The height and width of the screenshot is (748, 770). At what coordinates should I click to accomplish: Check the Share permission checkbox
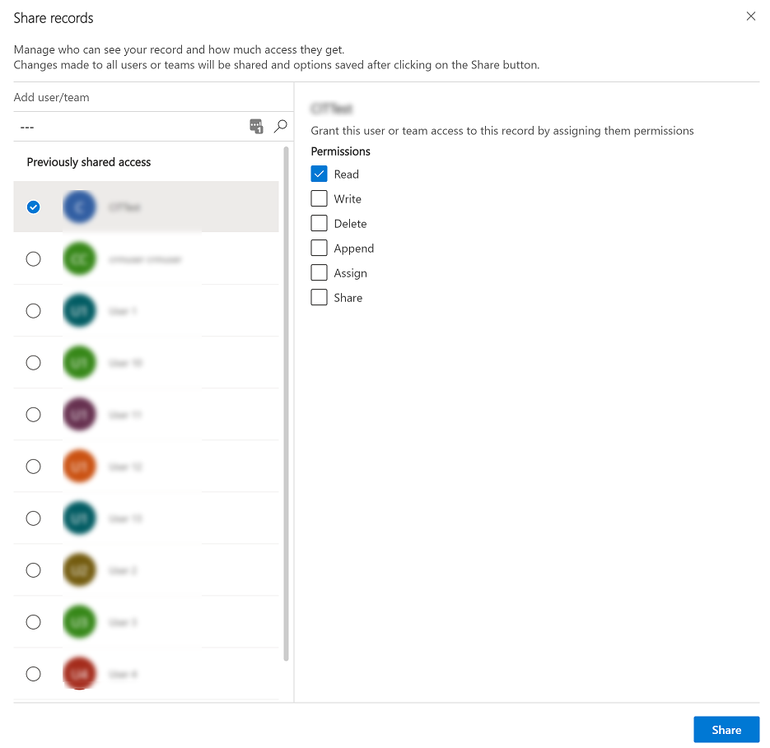pos(319,297)
